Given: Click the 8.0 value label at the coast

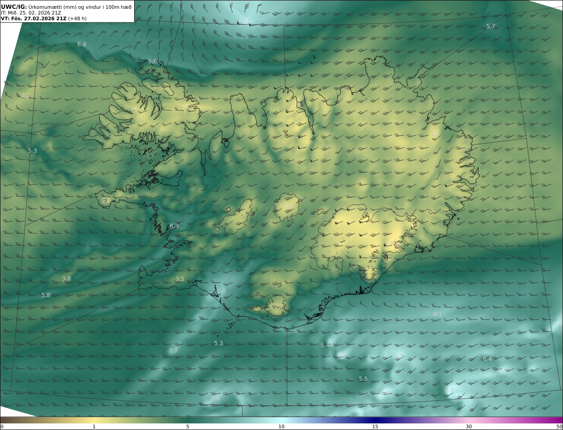Looking at the screenshot, I should point(221,291).
